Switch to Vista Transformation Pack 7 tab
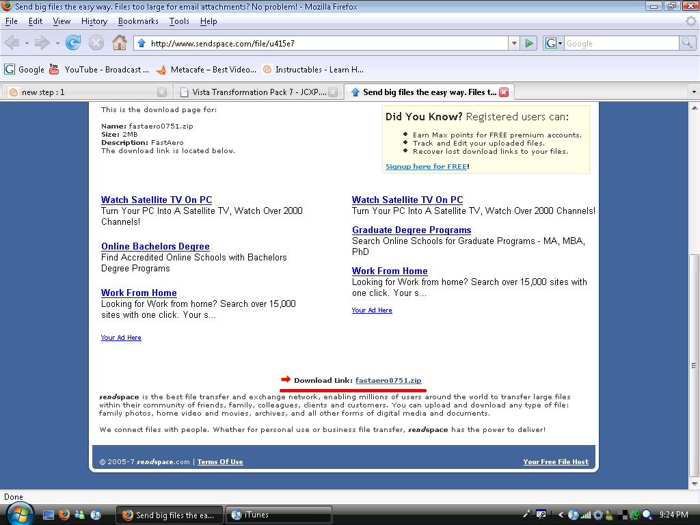 click(x=258, y=92)
